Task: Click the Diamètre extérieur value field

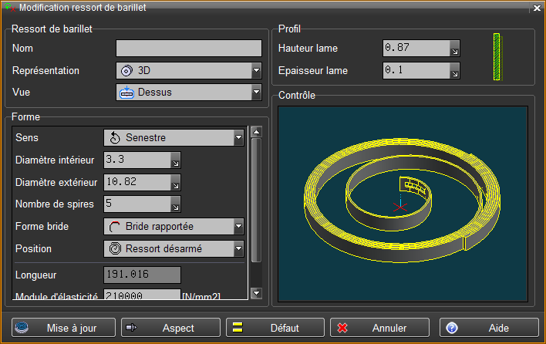Action: pyautogui.click(x=137, y=182)
